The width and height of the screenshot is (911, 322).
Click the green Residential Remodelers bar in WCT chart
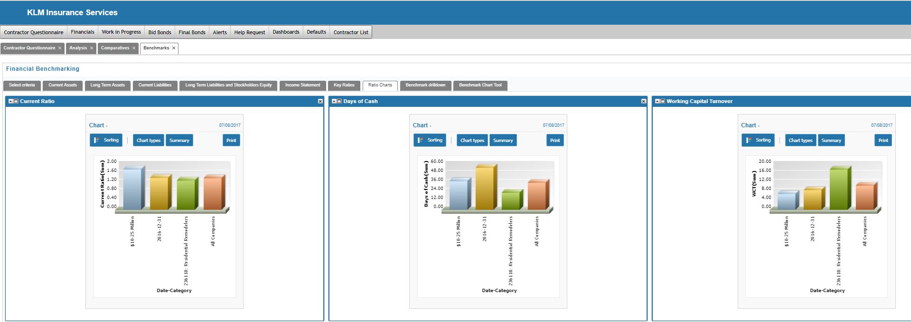coord(838,189)
